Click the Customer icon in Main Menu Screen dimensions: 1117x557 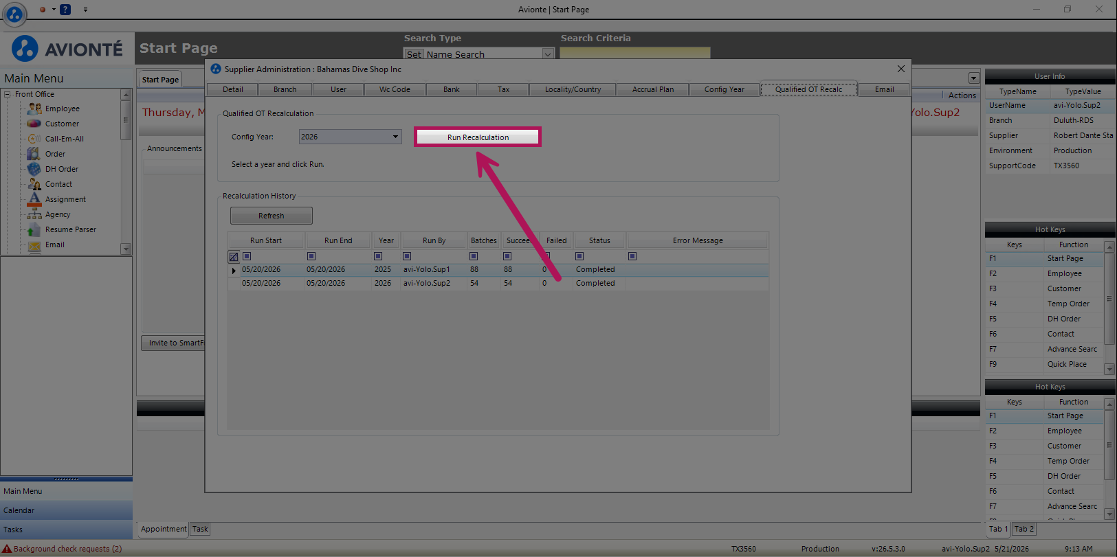click(x=34, y=124)
